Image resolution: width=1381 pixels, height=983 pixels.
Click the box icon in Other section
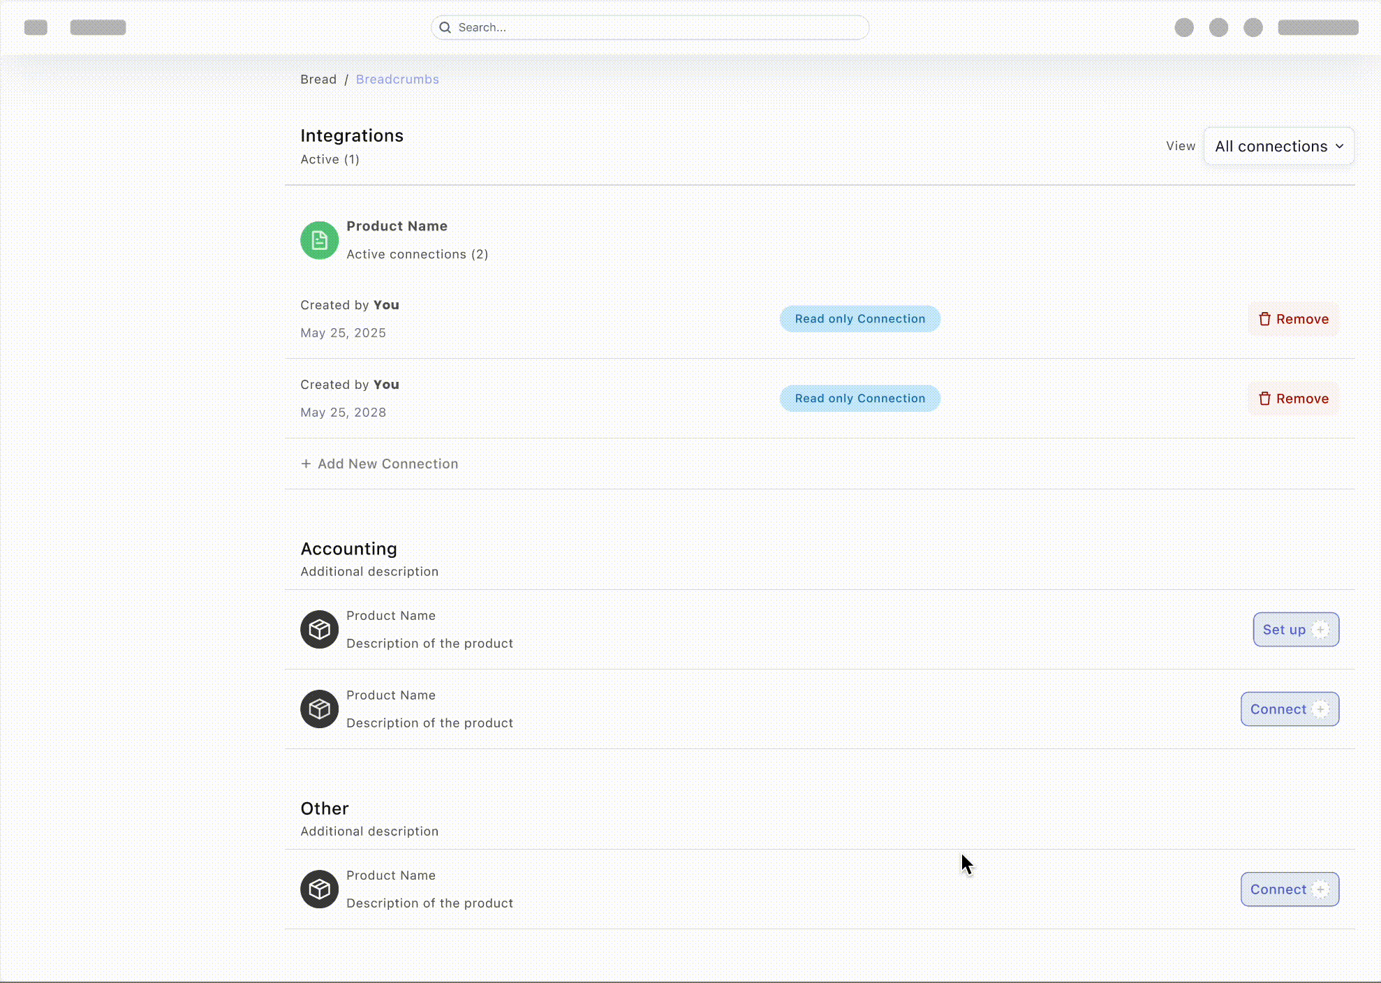[319, 889]
